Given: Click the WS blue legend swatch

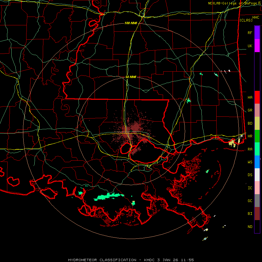Looking at the screenshot, I should pyautogui.click(x=257, y=162).
